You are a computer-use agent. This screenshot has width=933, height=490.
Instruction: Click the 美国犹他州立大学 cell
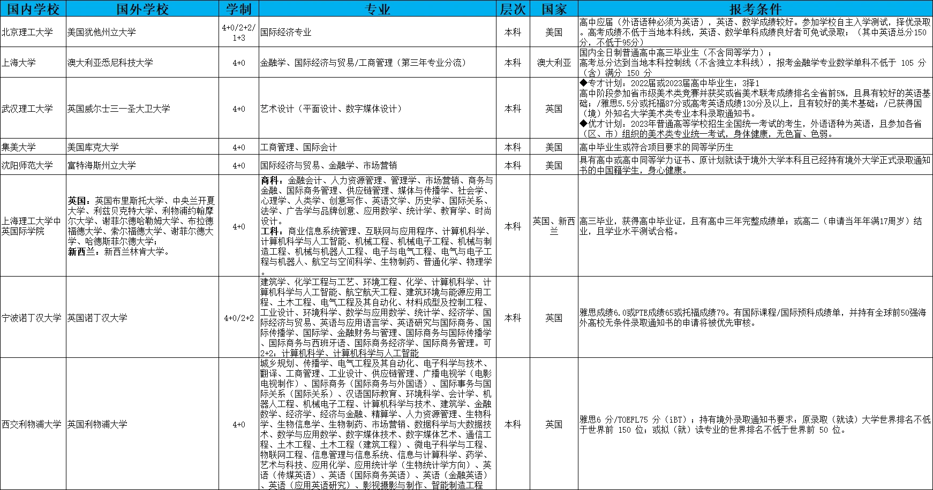pos(102,32)
